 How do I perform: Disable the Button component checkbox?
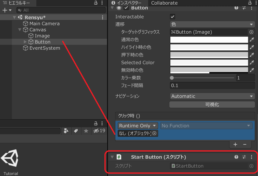pyautogui.click(x=126, y=8)
